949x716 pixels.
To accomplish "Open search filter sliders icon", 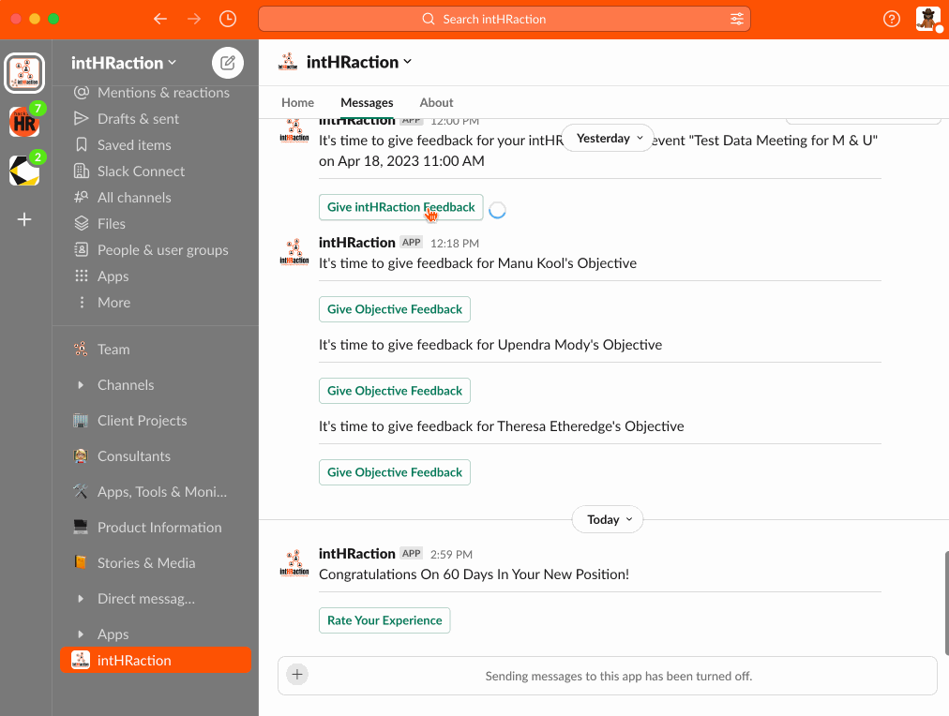I will (736, 19).
